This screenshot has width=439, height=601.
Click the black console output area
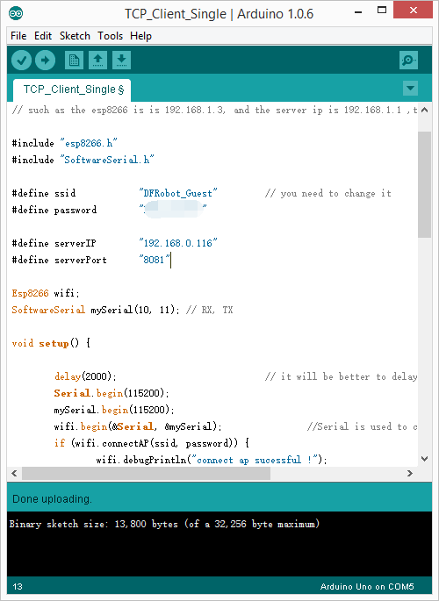point(219,544)
